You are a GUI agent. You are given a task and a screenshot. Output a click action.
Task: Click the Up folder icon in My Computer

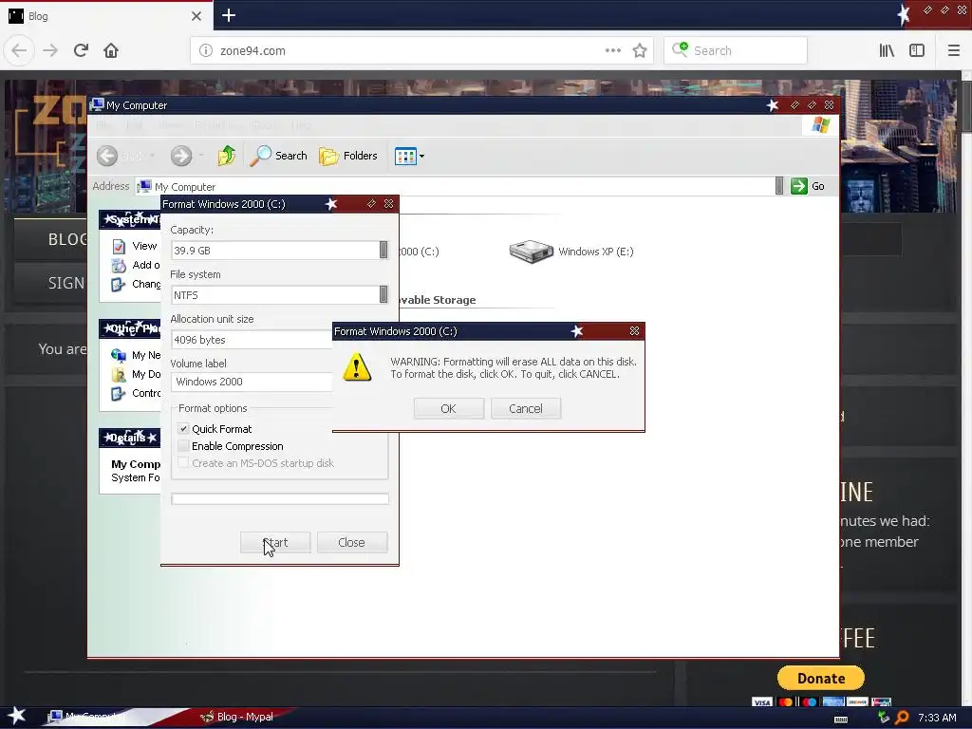point(227,156)
